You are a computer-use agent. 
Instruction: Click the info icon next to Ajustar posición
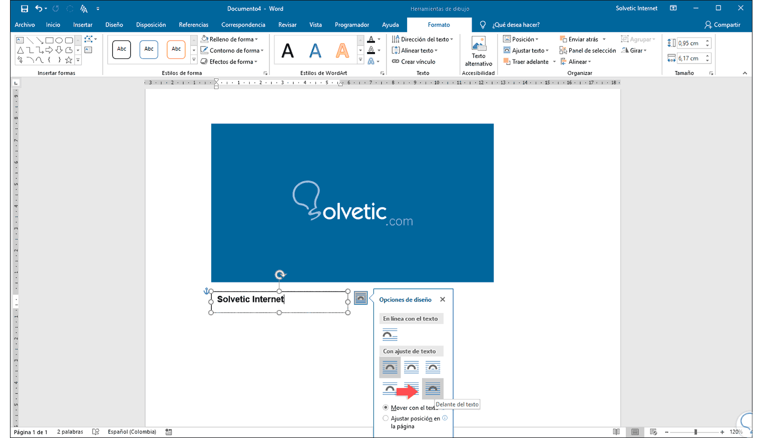tap(445, 418)
